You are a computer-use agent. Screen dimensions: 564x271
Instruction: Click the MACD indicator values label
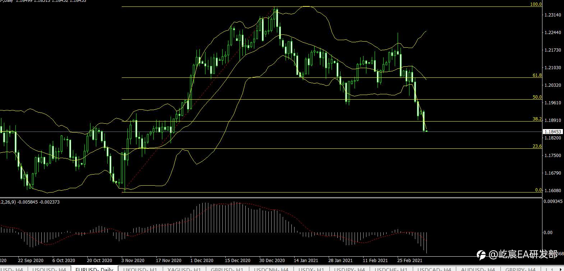(x=30, y=202)
